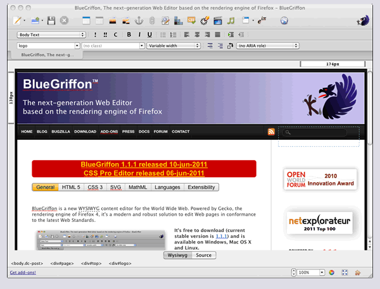Click the zoom level stepper arrows
The width and height of the screenshot is (380, 289).
point(294,273)
